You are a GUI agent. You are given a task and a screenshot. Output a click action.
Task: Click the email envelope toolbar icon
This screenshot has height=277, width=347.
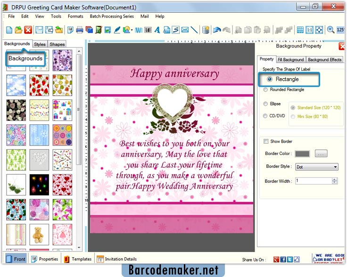pos(185,30)
